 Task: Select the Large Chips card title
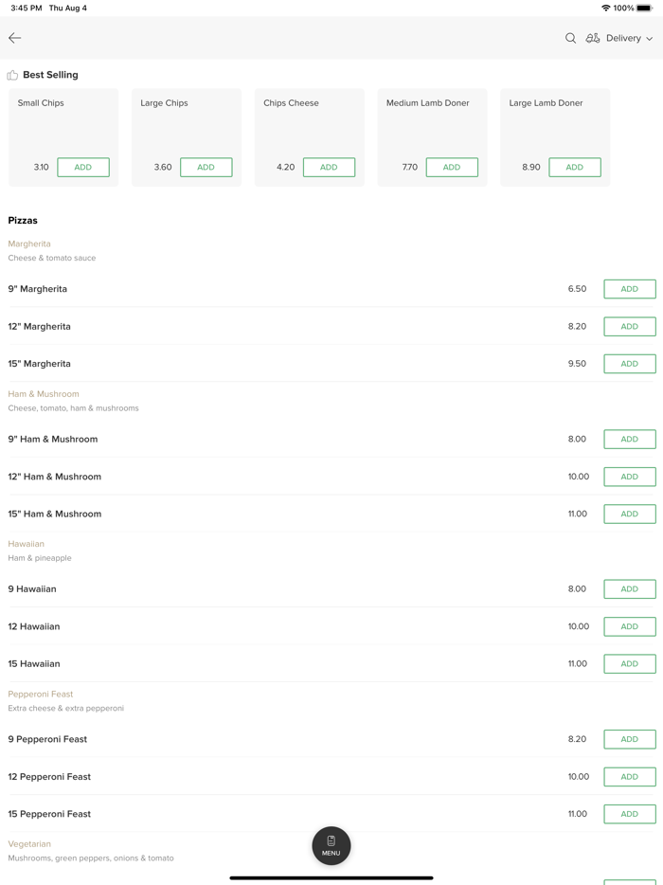tap(164, 102)
